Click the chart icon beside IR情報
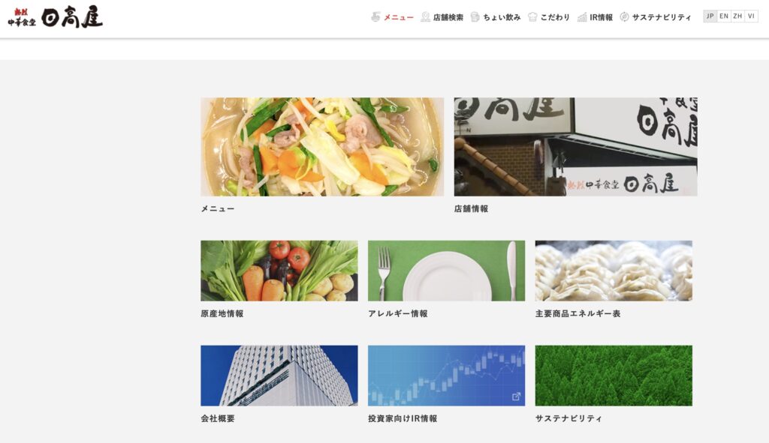769x443 pixels. pyautogui.click(x=582, y=17)
